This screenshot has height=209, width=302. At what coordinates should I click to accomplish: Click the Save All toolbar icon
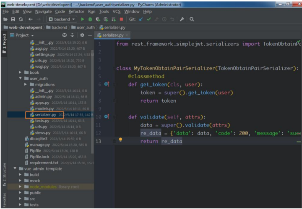13,19
